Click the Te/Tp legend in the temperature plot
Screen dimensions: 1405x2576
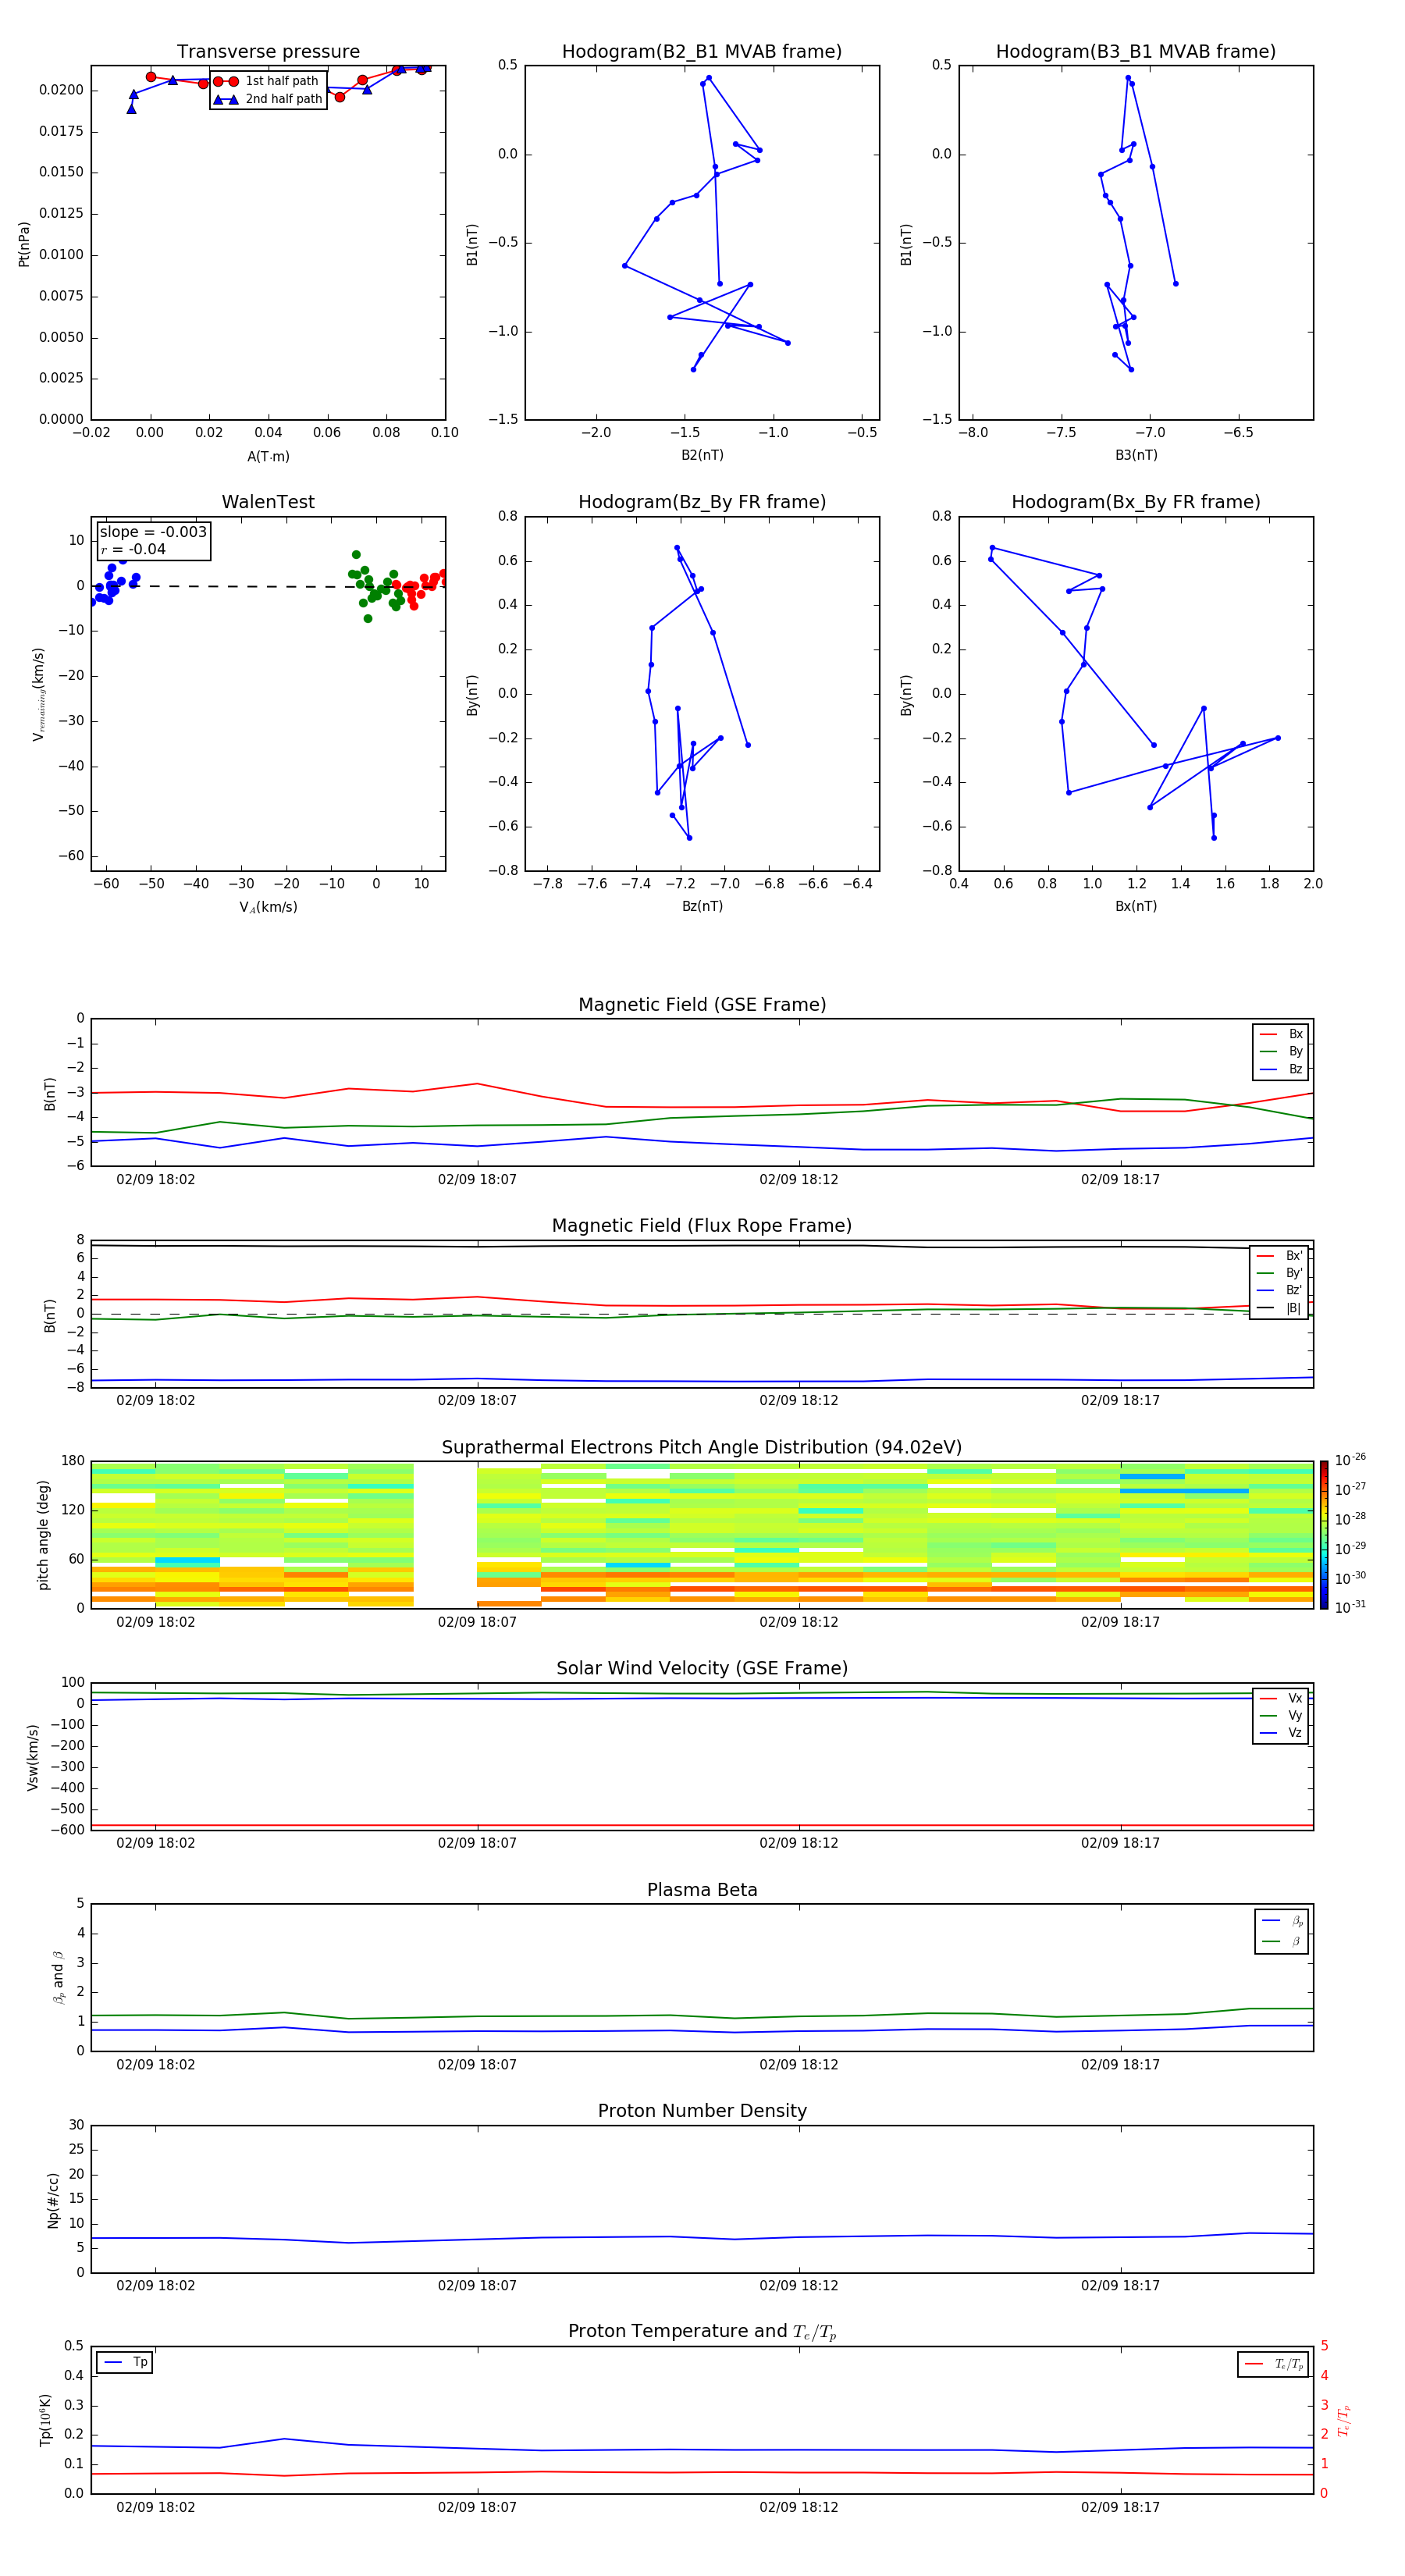(x=1274, y=2365)
